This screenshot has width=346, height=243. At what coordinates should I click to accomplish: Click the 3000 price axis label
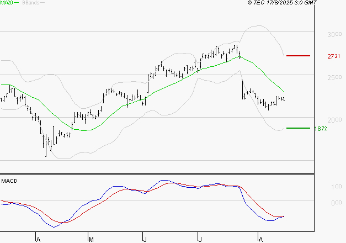pyautogui.click(x=333, y=34)
